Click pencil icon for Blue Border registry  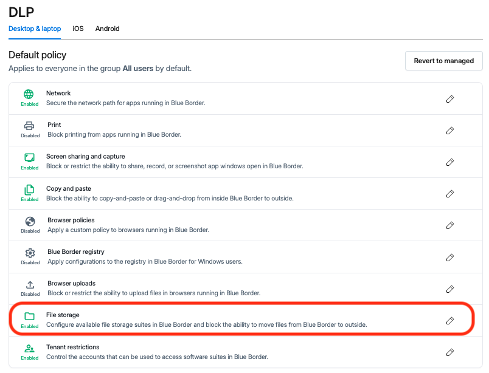449,258
